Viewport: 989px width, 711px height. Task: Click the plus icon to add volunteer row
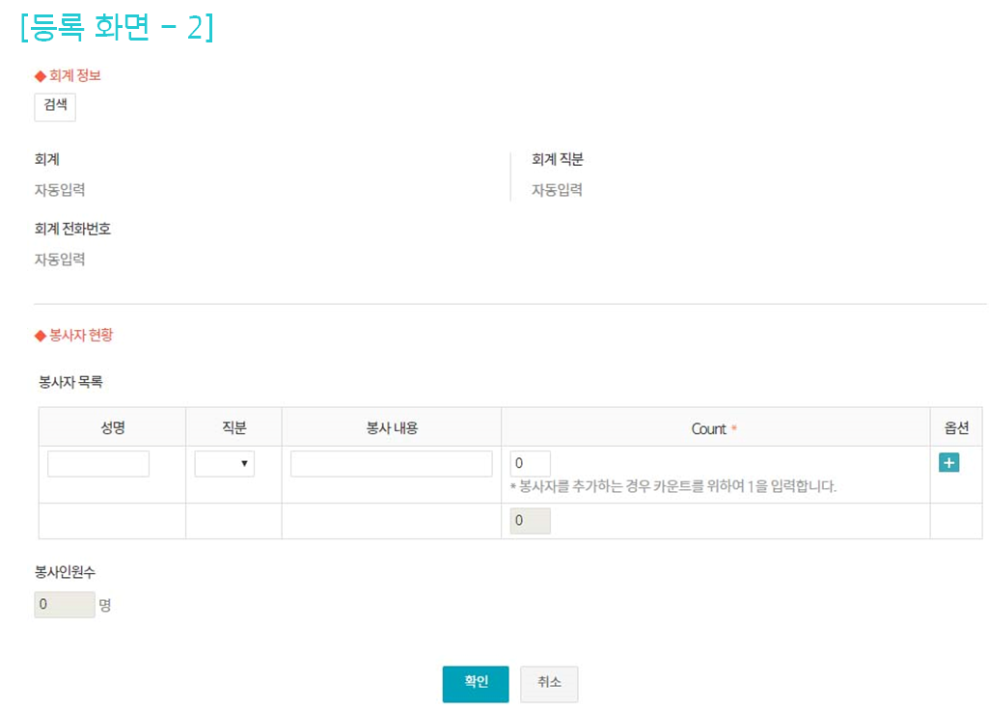948,463
